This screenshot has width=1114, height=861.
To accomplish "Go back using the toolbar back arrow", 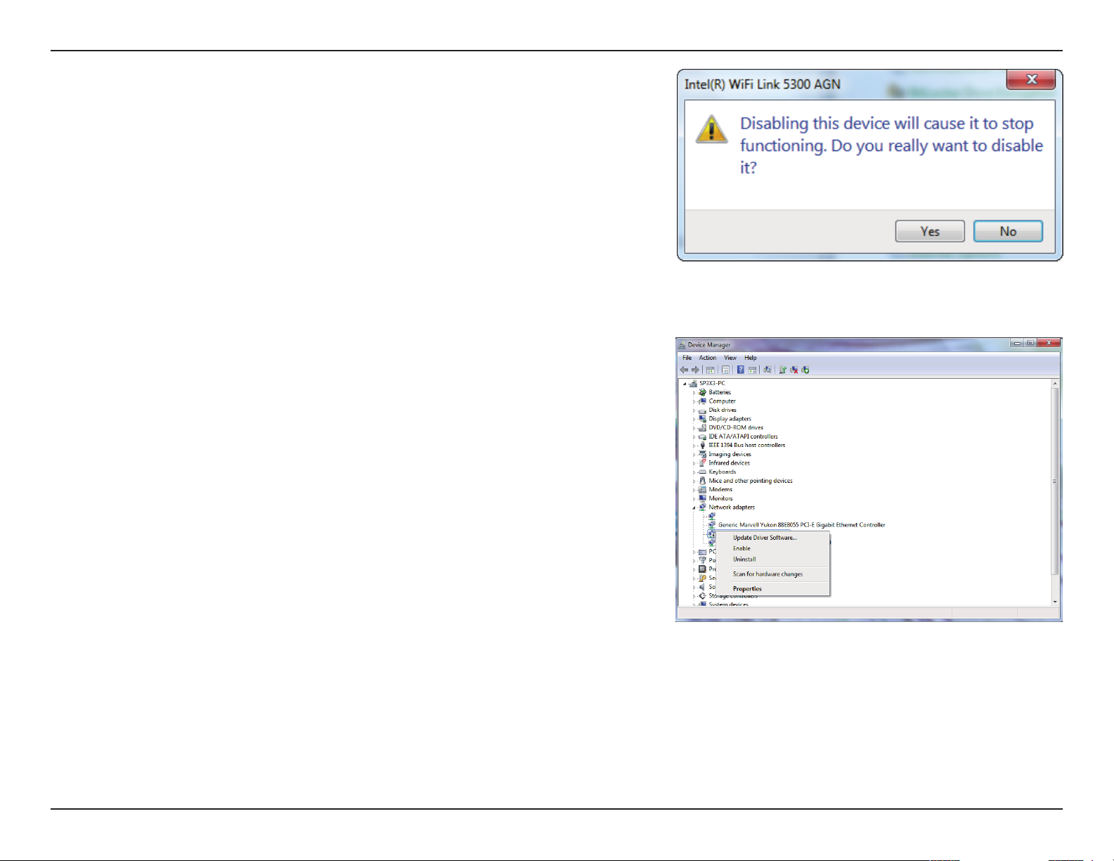I will coord(684,370).
